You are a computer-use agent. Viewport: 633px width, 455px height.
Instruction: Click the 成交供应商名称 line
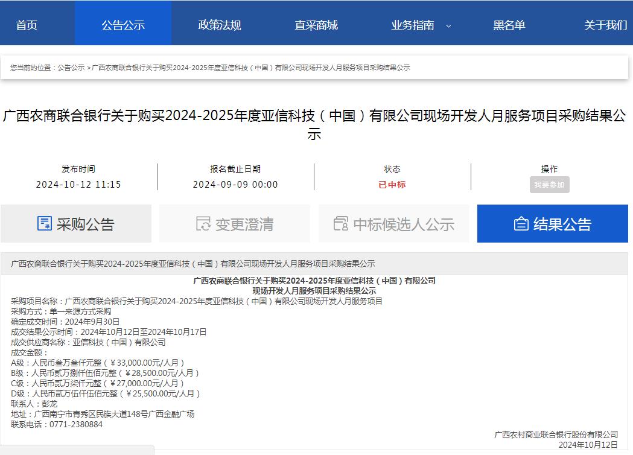click(x=88, y=342)
